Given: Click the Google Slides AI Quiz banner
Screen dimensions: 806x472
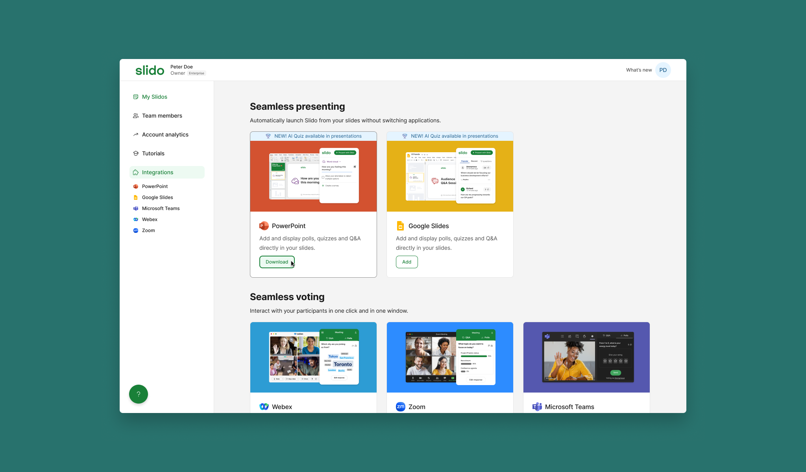Looking at the screenshot, I should pyautogui.click(x=450, y=136).
